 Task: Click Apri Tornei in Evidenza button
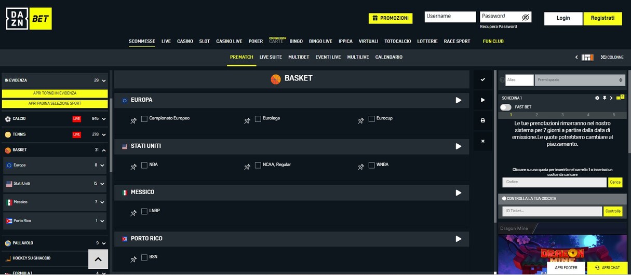55,93
